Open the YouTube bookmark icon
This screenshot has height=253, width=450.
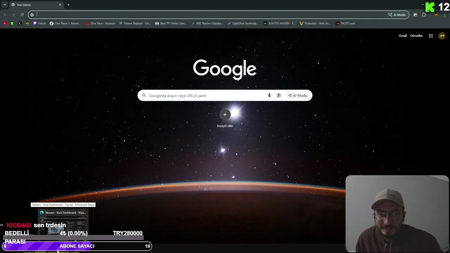pyautogui.click(x=5, y=24)
